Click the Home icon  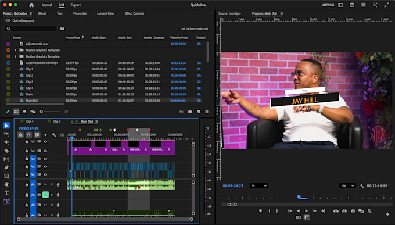[31, 5]
